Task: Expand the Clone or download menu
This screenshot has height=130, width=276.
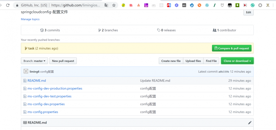Action: tap(237, 61)
